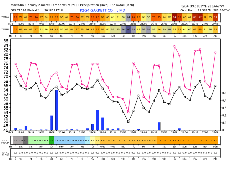Click the lowest point of the black line
The image size is (231, 173).
pos(128,122)
